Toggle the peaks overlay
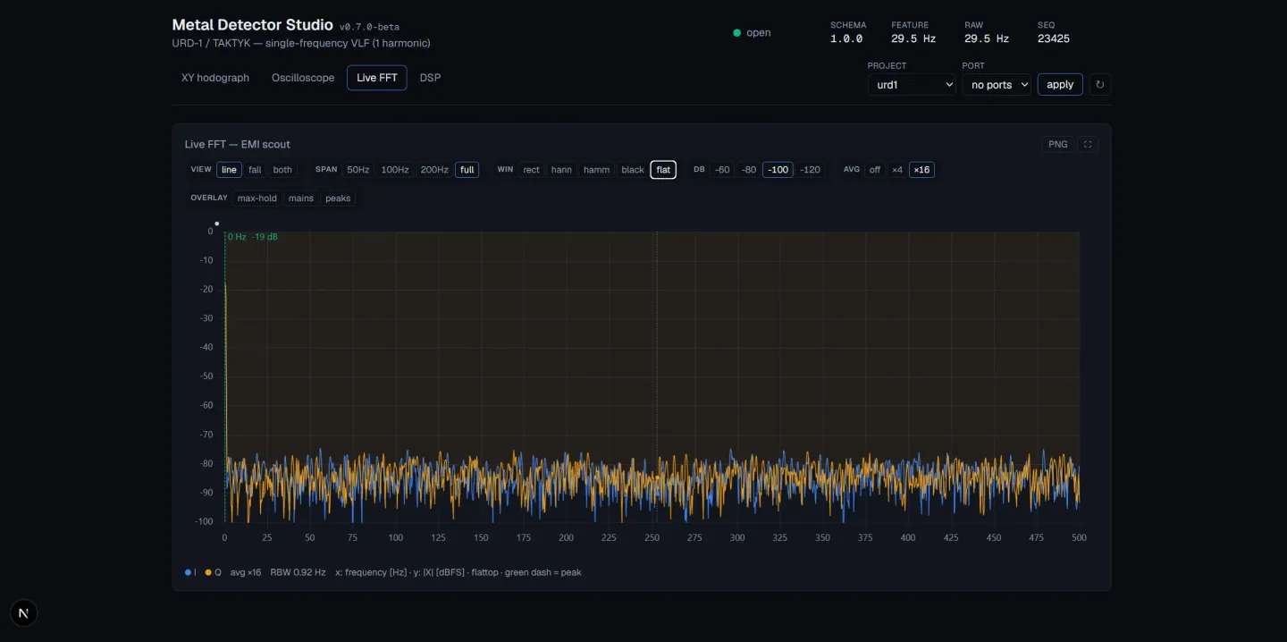Screen dimensions: 1287x642 click(x=338, y=199)
